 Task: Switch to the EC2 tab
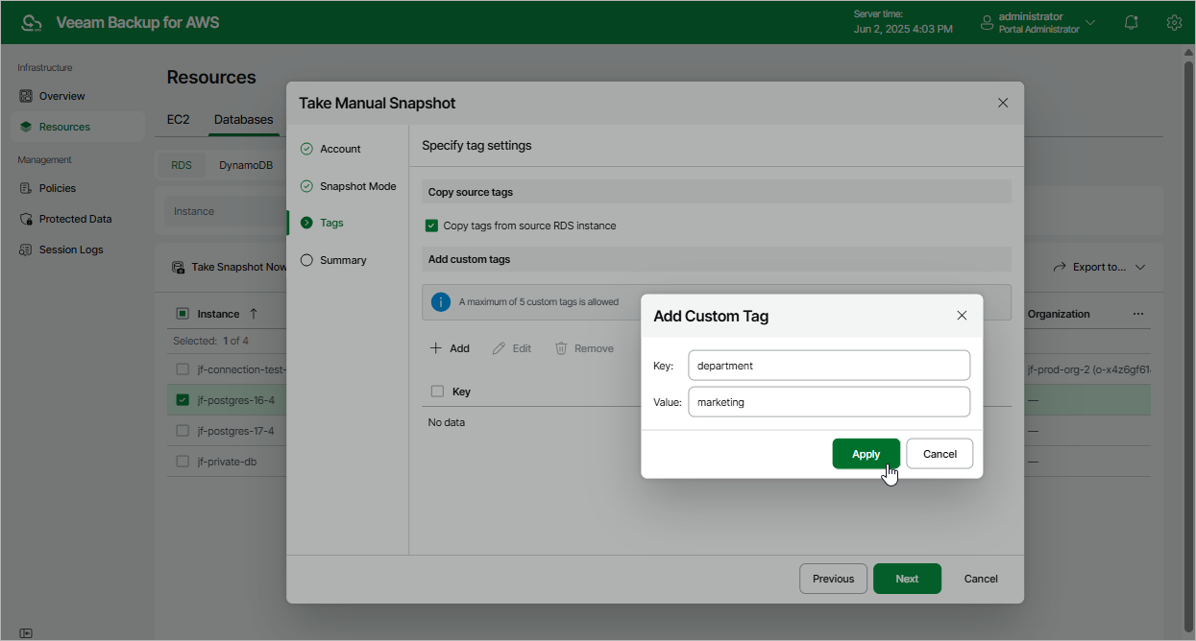pyautogui.click(x=179, y=120)
